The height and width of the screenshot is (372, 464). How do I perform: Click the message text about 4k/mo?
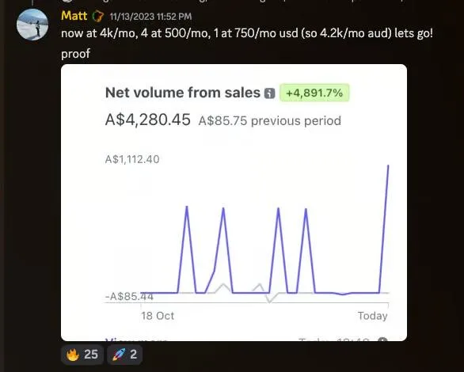[x=247, y=33]
